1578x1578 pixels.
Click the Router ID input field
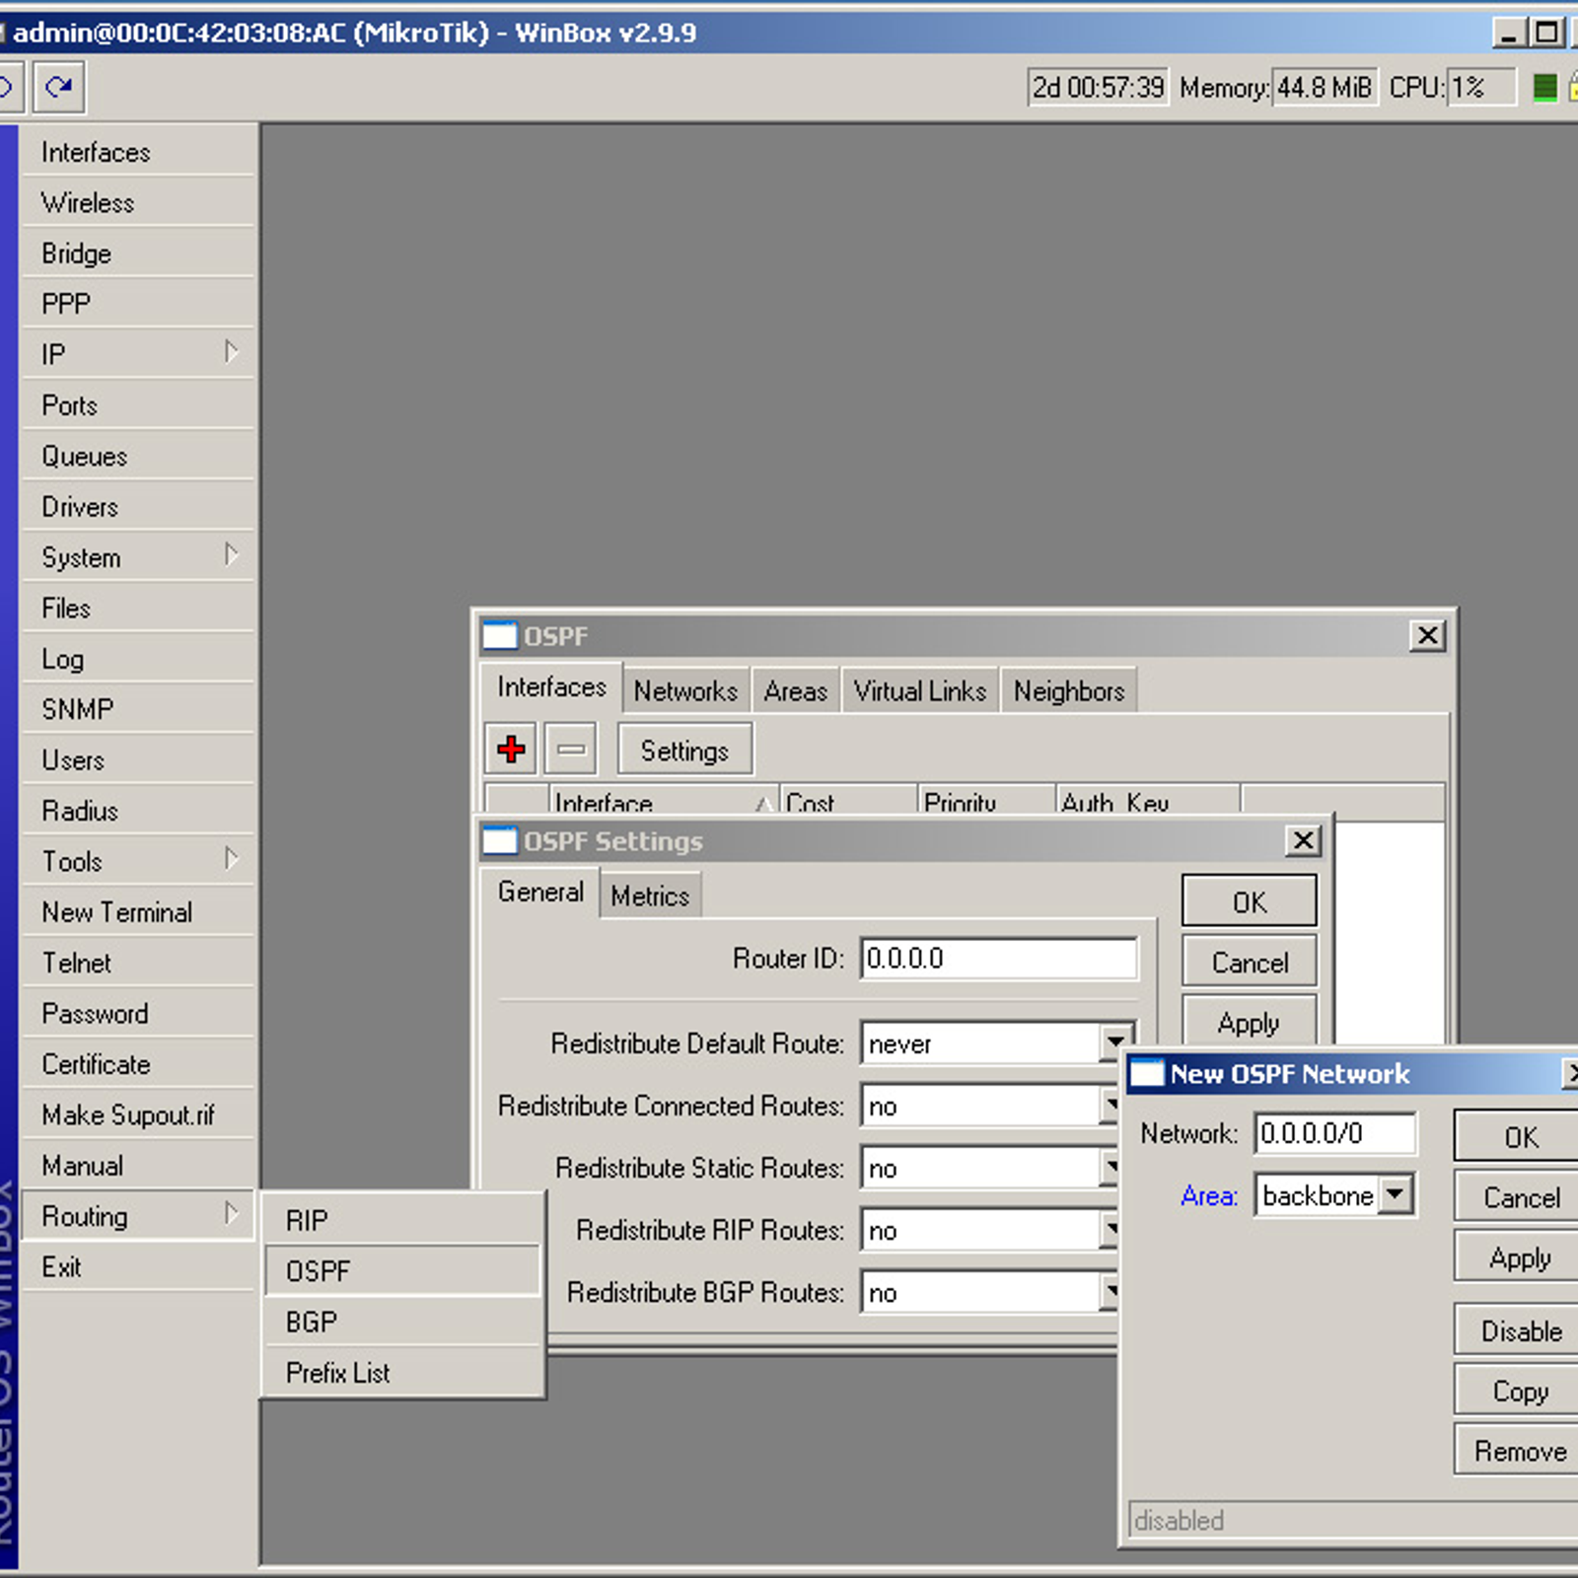pyautogui.click(x=999, y=958)
